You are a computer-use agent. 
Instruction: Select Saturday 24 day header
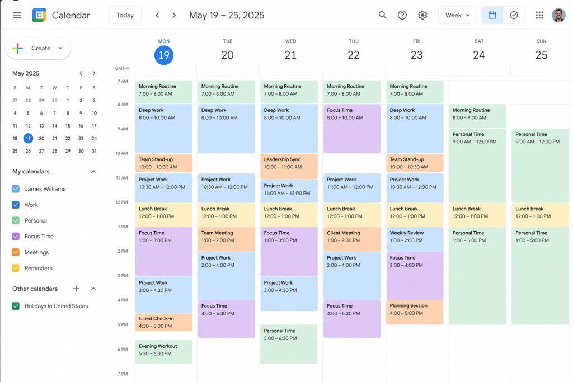479,55
